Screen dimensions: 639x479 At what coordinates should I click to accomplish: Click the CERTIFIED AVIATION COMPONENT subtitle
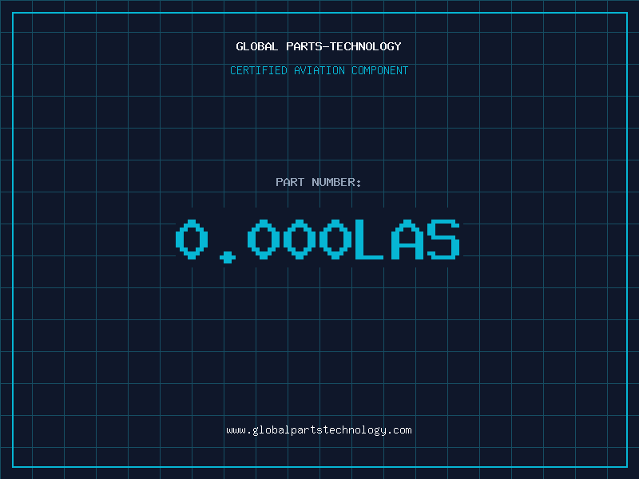pos(319,70)
